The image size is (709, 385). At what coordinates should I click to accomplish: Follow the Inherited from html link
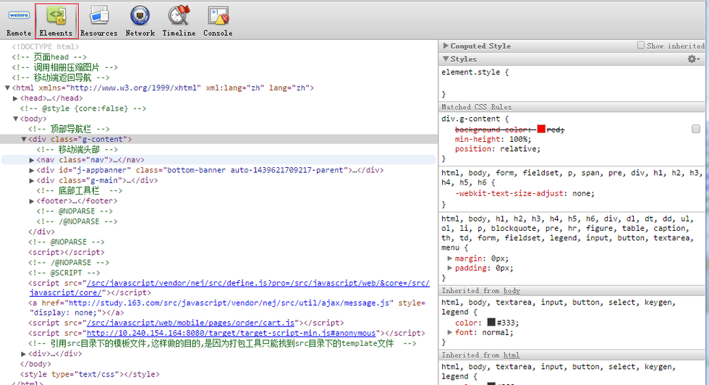tap(511, 355)
